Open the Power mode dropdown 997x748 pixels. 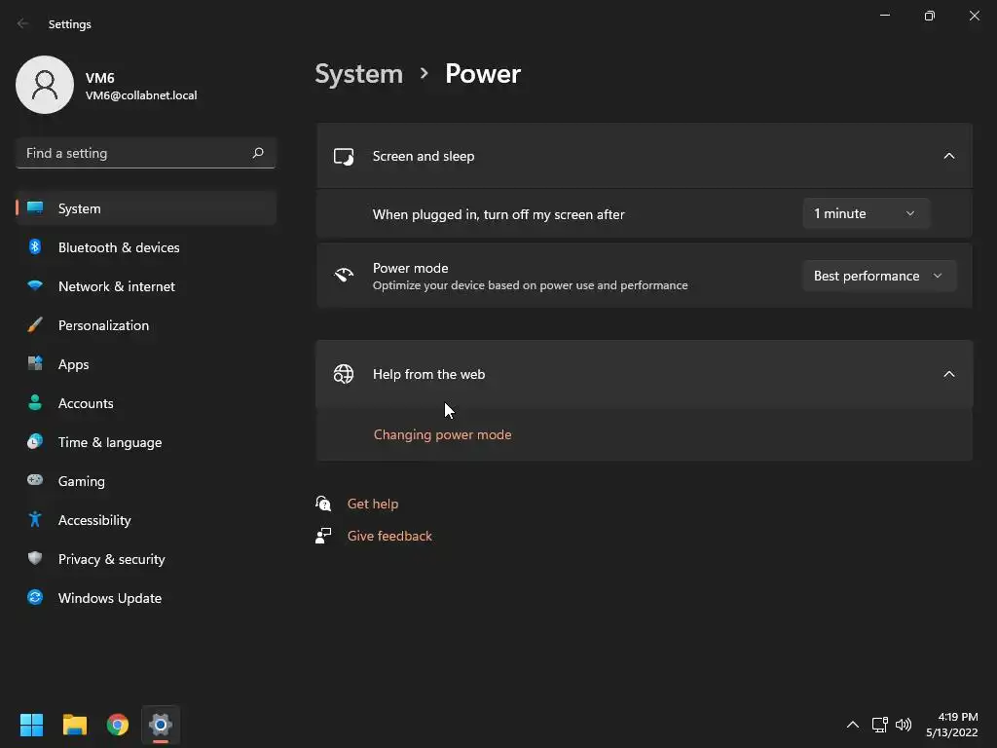click(x=878, y=276)
